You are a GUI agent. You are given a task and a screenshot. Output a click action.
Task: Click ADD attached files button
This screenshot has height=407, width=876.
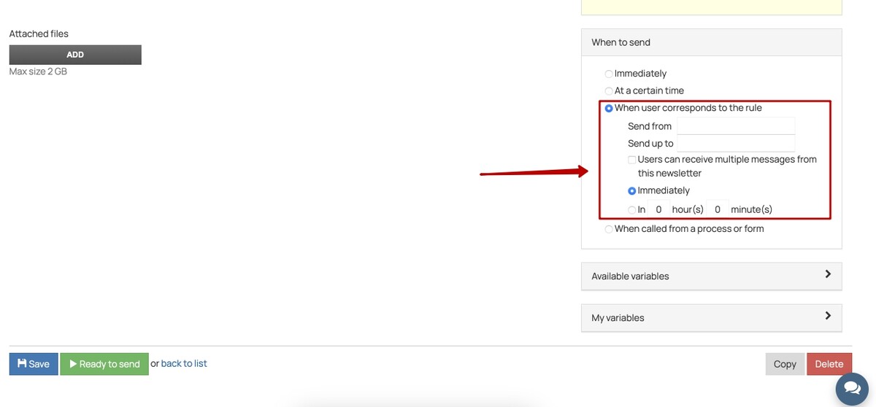click(x=75, y=55)
